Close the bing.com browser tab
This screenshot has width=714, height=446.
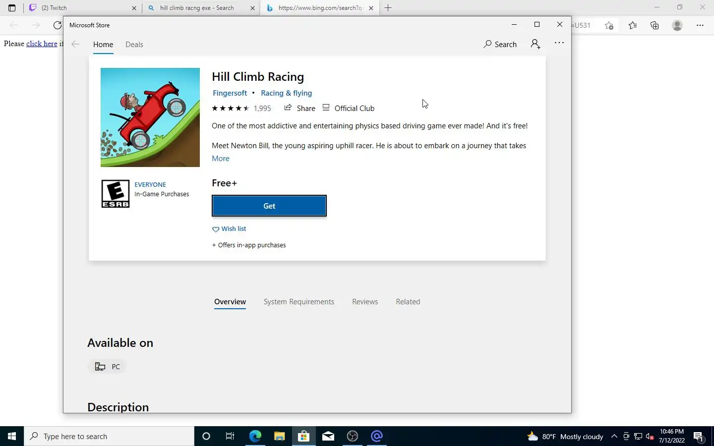[371, 8]
